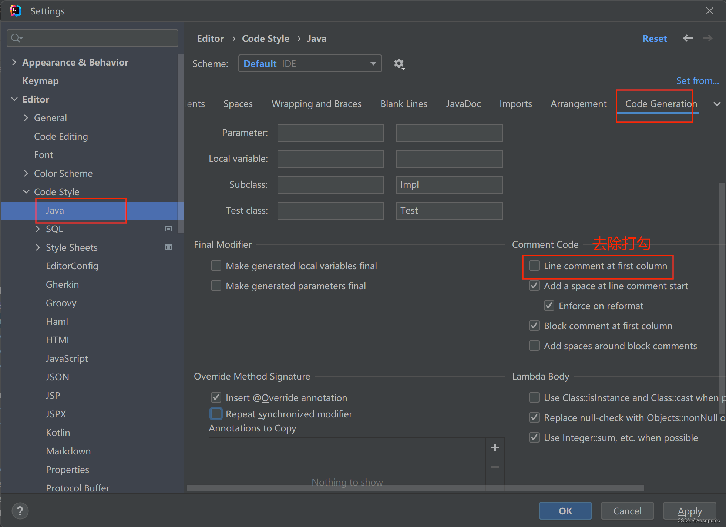Select the Imports tab

coord(515,104)
